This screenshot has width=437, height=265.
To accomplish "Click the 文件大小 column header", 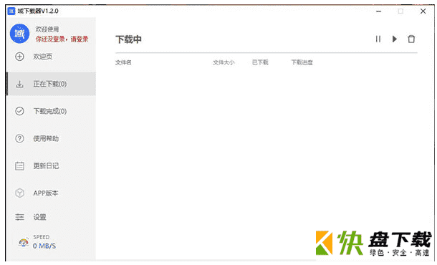I will (x=224, y=62).
